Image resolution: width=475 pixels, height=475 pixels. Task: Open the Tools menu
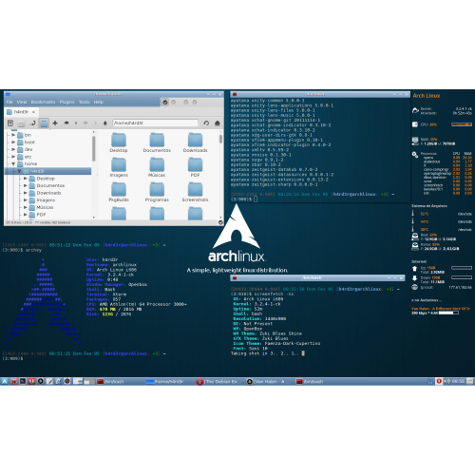click(x=85, y=102)
